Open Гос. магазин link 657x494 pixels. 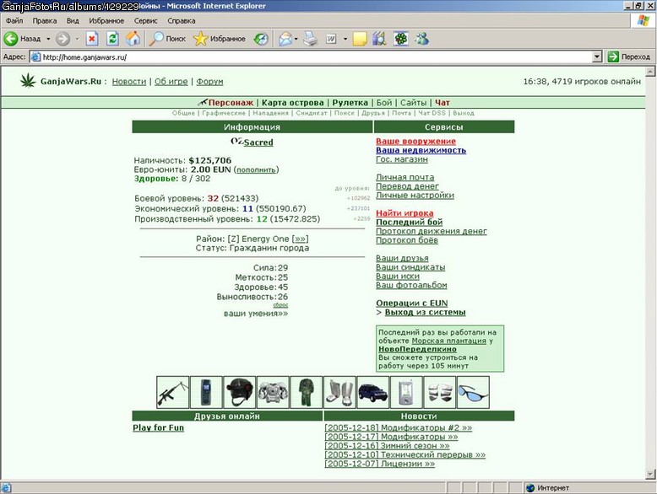(x=402, y=159)
